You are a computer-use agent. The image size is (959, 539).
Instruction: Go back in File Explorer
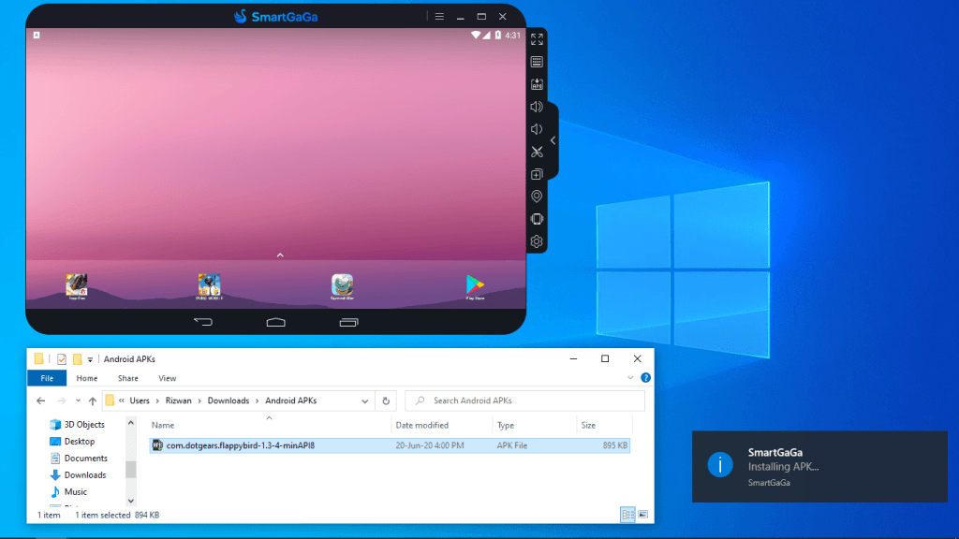pos(41,401)
